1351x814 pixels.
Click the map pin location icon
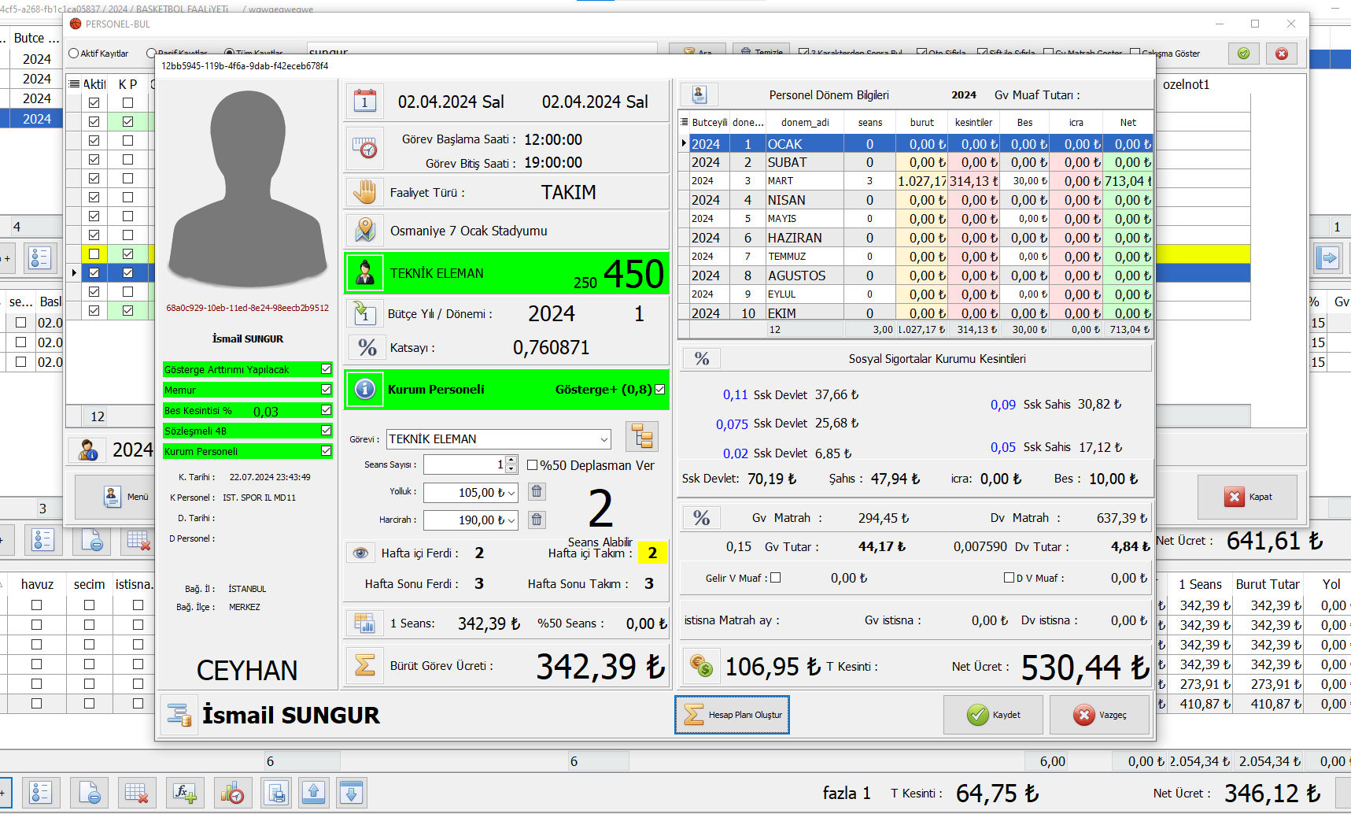[x=364, y=231]
